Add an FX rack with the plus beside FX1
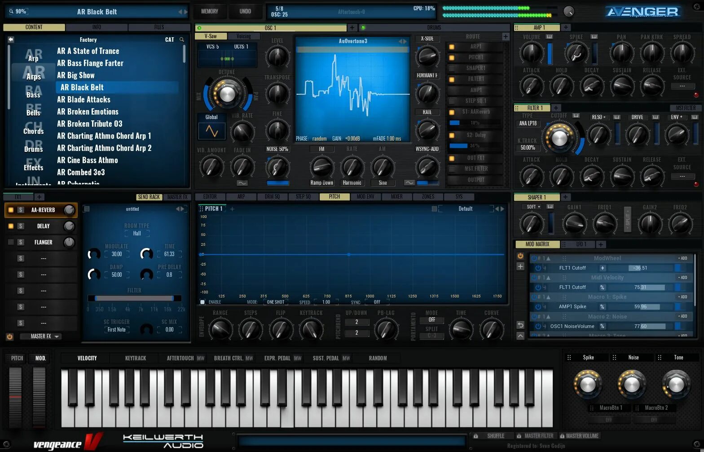Image resolution: width=704 pixels, height=452 pixels. coord(39,197)
